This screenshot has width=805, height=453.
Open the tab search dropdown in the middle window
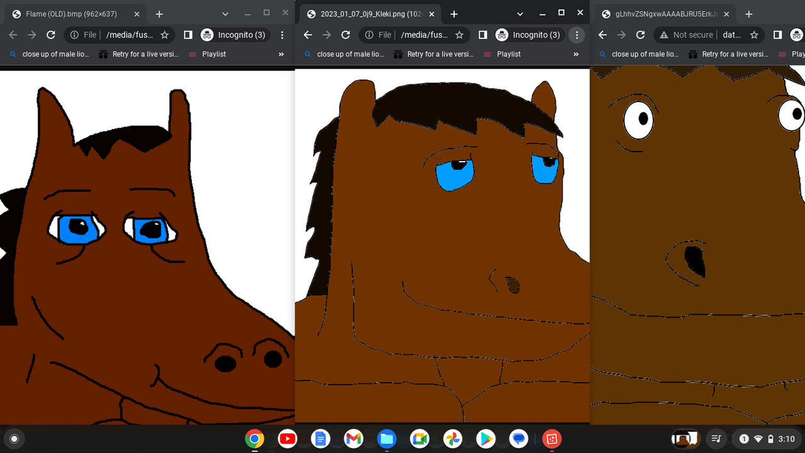click(x=520, y=14)
